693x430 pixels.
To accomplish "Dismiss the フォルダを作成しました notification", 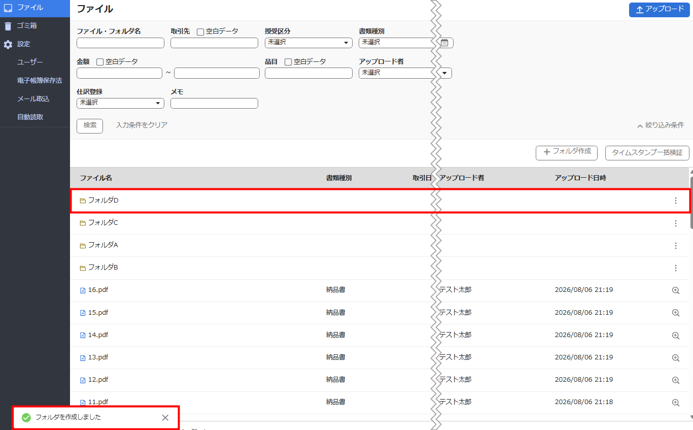I will point(165,417).
